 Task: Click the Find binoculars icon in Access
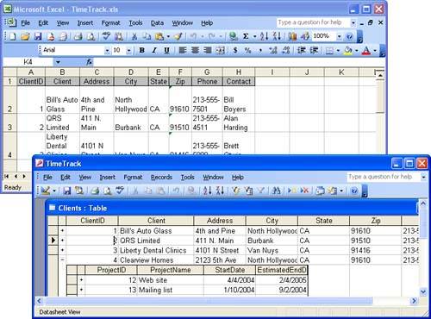(276, 191)
